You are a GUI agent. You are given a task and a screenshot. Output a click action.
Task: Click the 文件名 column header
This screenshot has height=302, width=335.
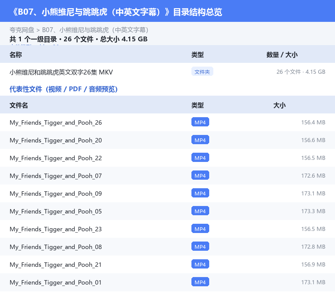tap(18, 105)
